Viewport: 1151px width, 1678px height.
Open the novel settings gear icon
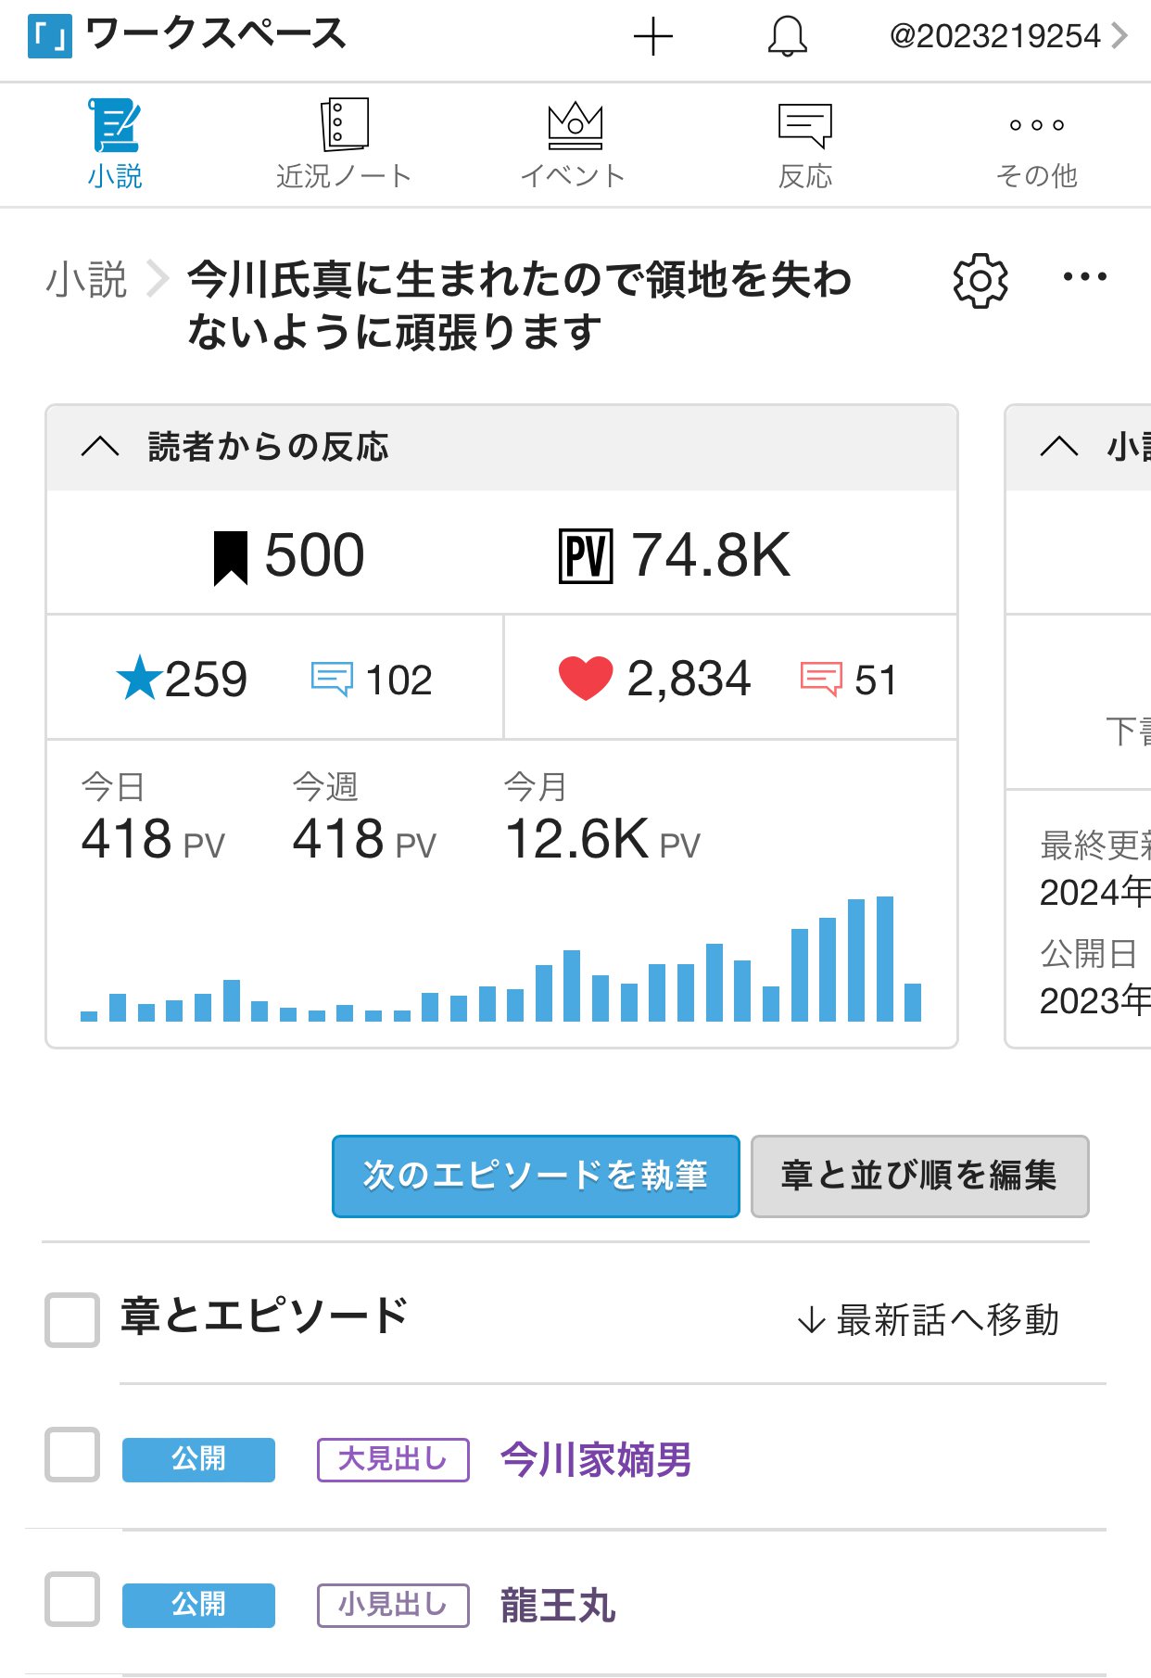(980, 280)
